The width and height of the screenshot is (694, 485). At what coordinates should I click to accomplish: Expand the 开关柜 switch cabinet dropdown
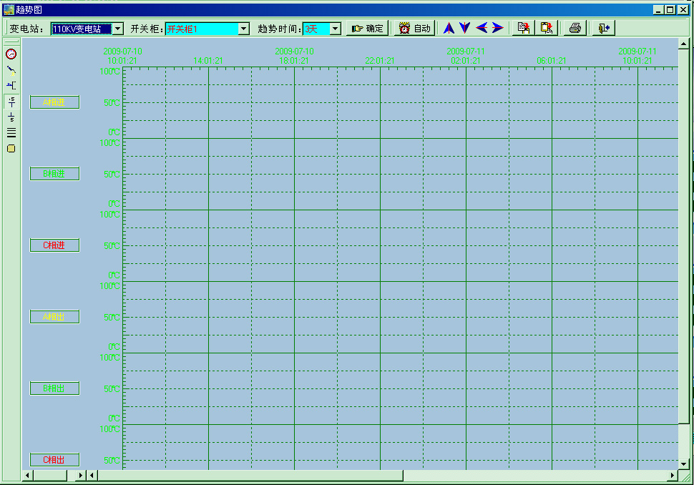tap(243, 29)
